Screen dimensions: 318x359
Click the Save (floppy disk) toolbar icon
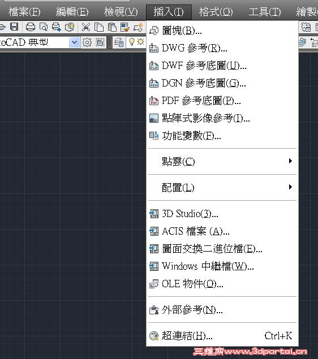(14, 27)
